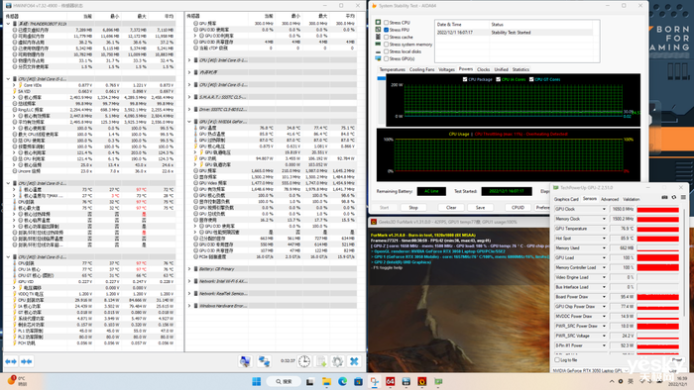This screenshot has width=694, height=390.
Task: Click the GPU-Z refresh icon
Action: 673,197
